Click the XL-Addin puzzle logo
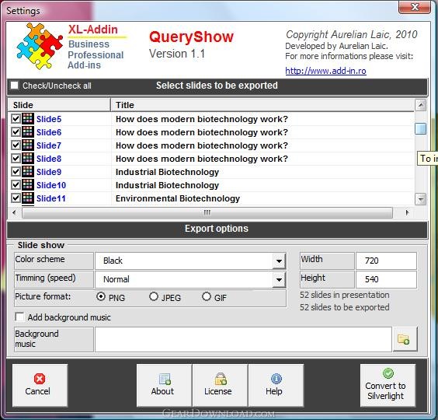This screenshot has height=420, width=438. 40,46
